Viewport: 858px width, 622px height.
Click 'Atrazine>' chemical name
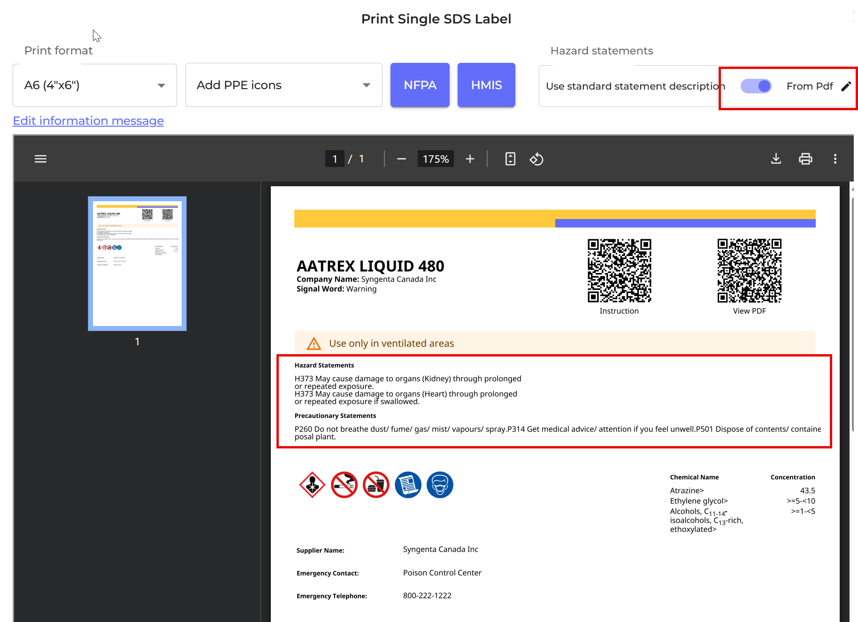point(687,491)
